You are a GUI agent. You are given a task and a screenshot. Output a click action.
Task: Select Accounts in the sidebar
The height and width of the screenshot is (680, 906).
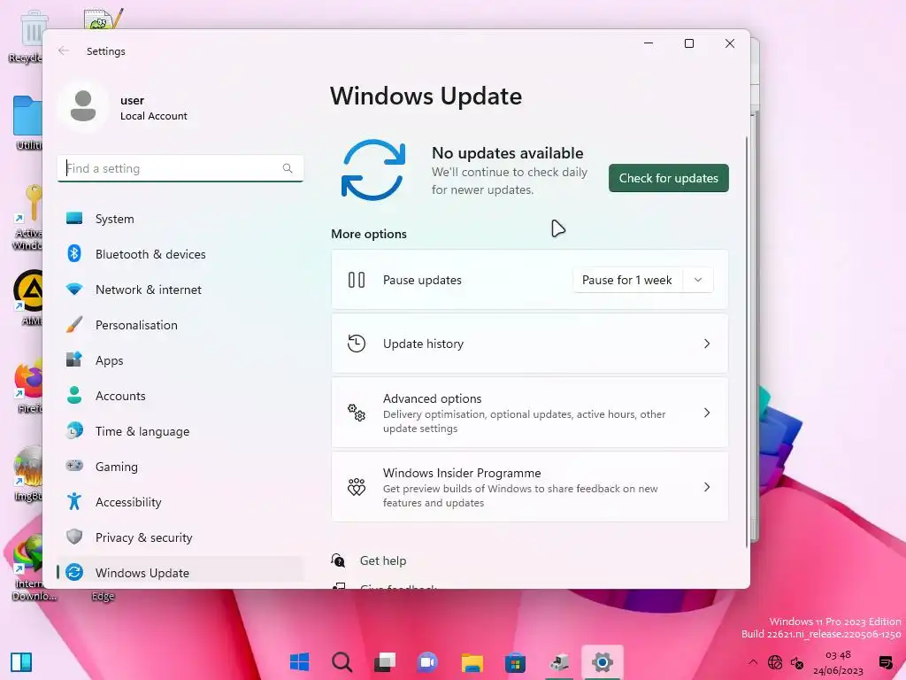(x=180, y=396)
